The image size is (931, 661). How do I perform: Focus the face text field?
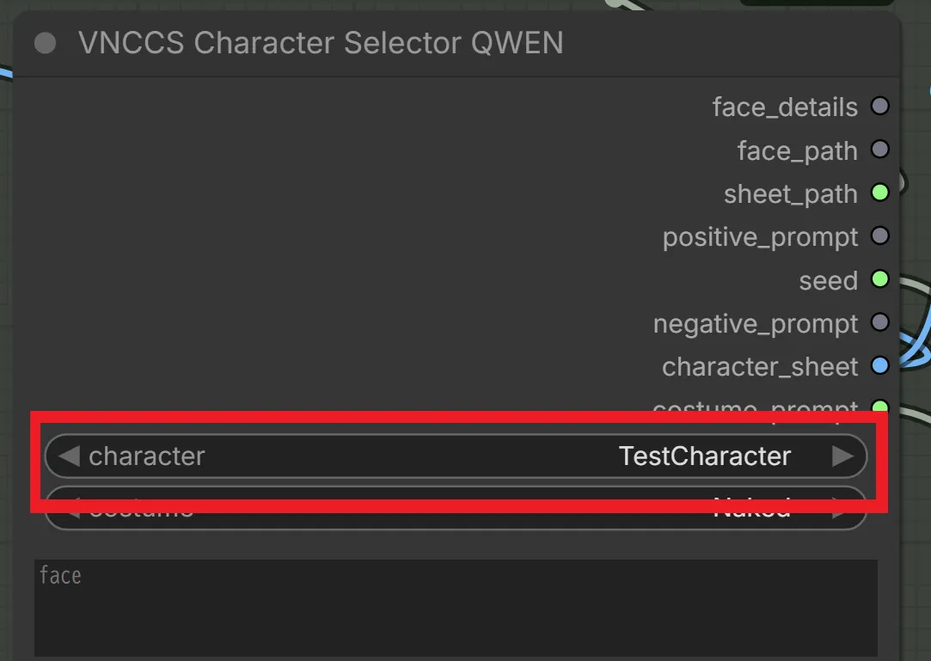456,606
